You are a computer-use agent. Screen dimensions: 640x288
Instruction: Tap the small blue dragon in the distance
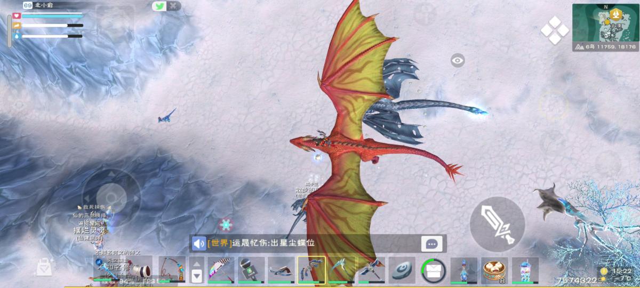[167, 115]
